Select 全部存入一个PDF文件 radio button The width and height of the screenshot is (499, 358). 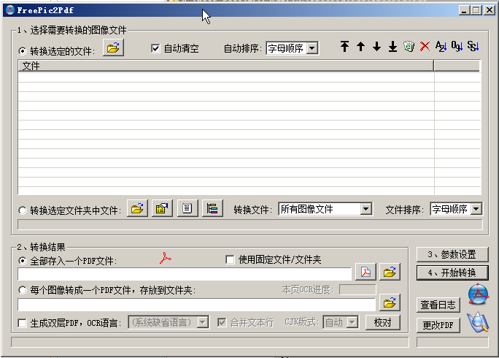pos(23,261)
